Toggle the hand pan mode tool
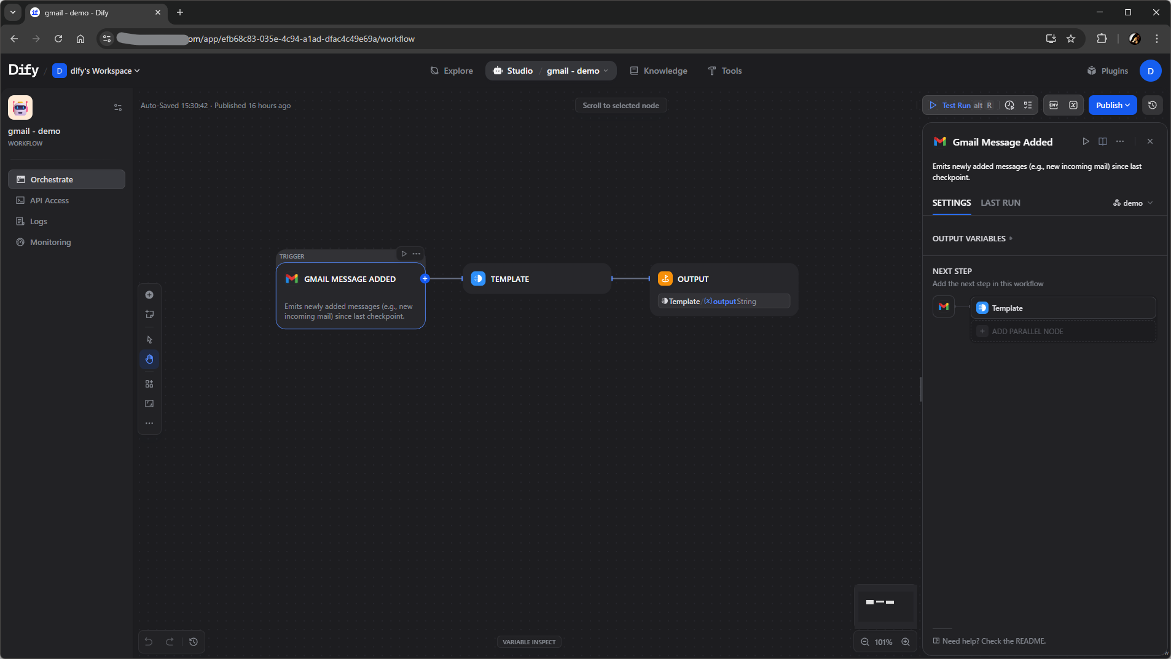The image size is (1171, 659). pos(149,359)
